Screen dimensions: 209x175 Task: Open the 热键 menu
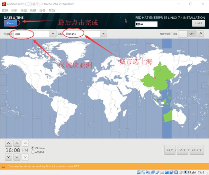pyautogui.click(x=33, y=11)
